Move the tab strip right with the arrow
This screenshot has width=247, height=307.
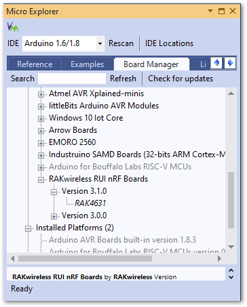(x=230, y=63)
